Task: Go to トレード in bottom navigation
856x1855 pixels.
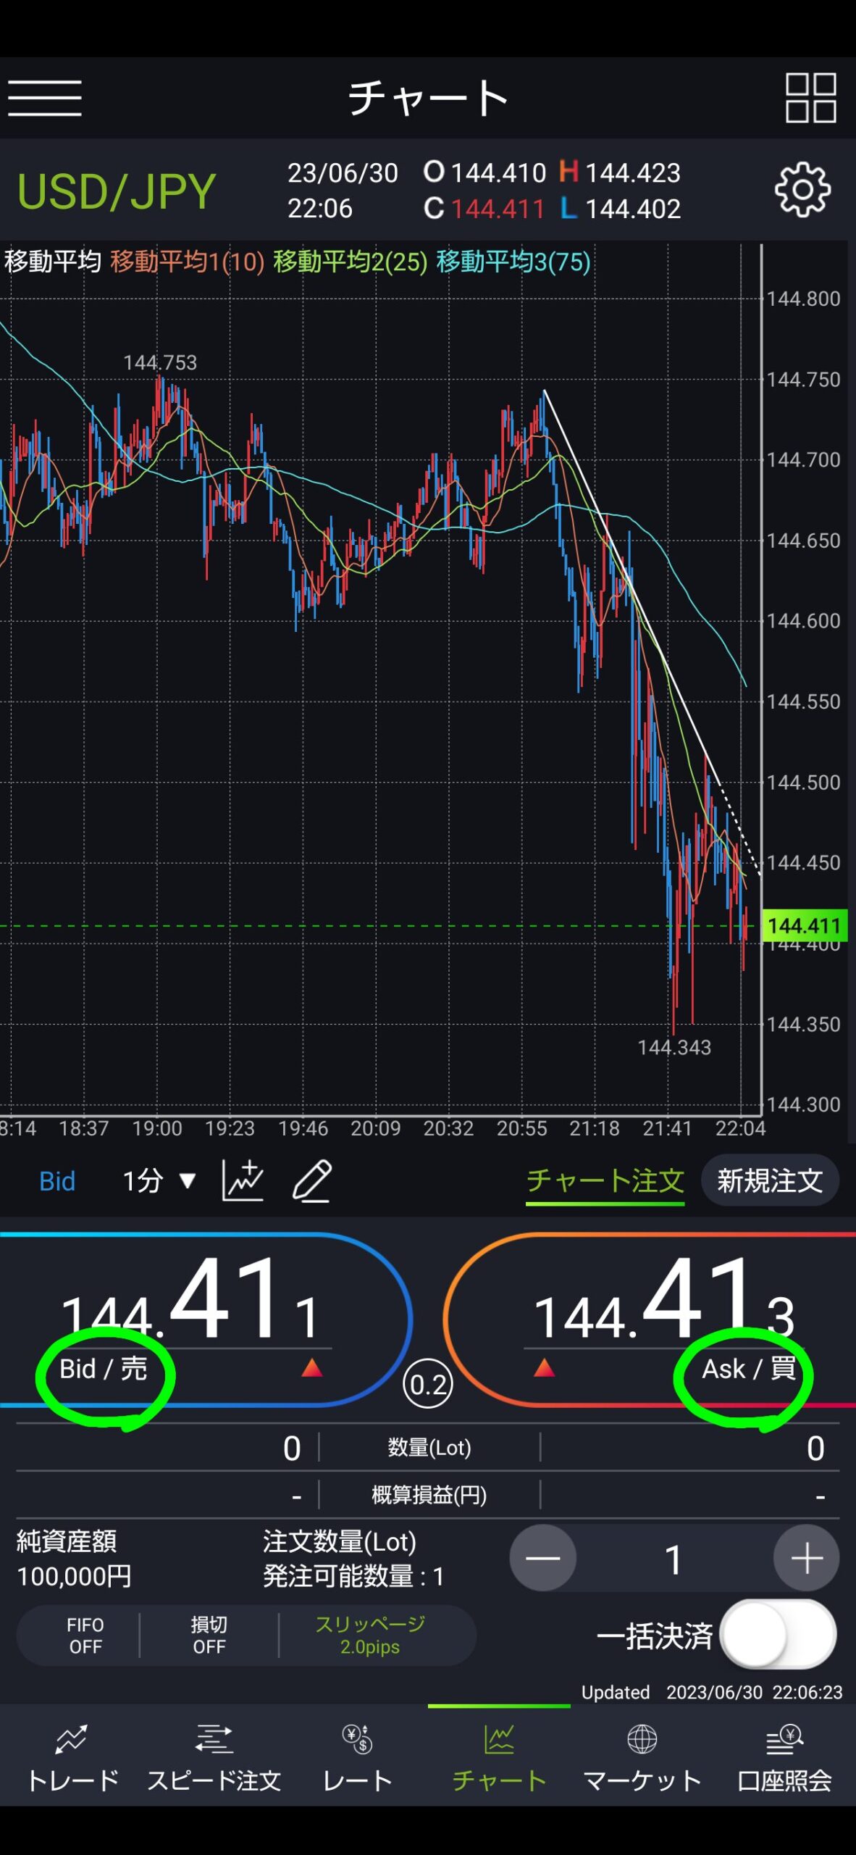Action: (72, 1757)
